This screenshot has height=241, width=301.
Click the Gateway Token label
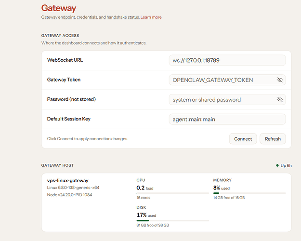point(64,80)
